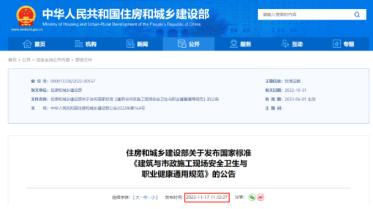Screen dimensions: 373x209
Task: Click the document number text ending 第164号
Action: tap(98, 108)
